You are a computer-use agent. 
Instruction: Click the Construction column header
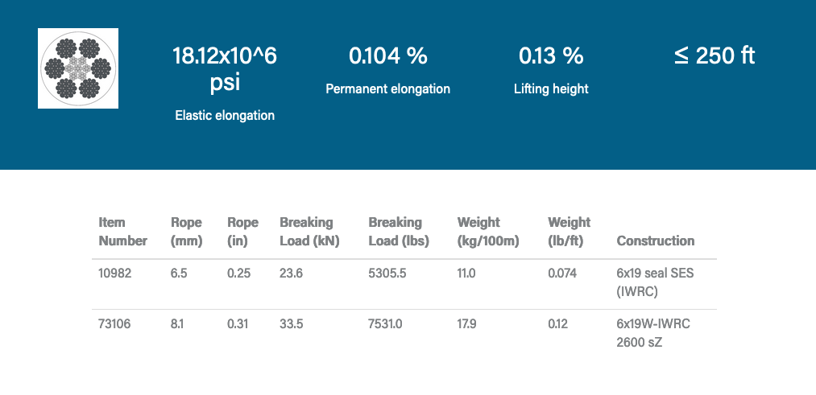[655, 241]
